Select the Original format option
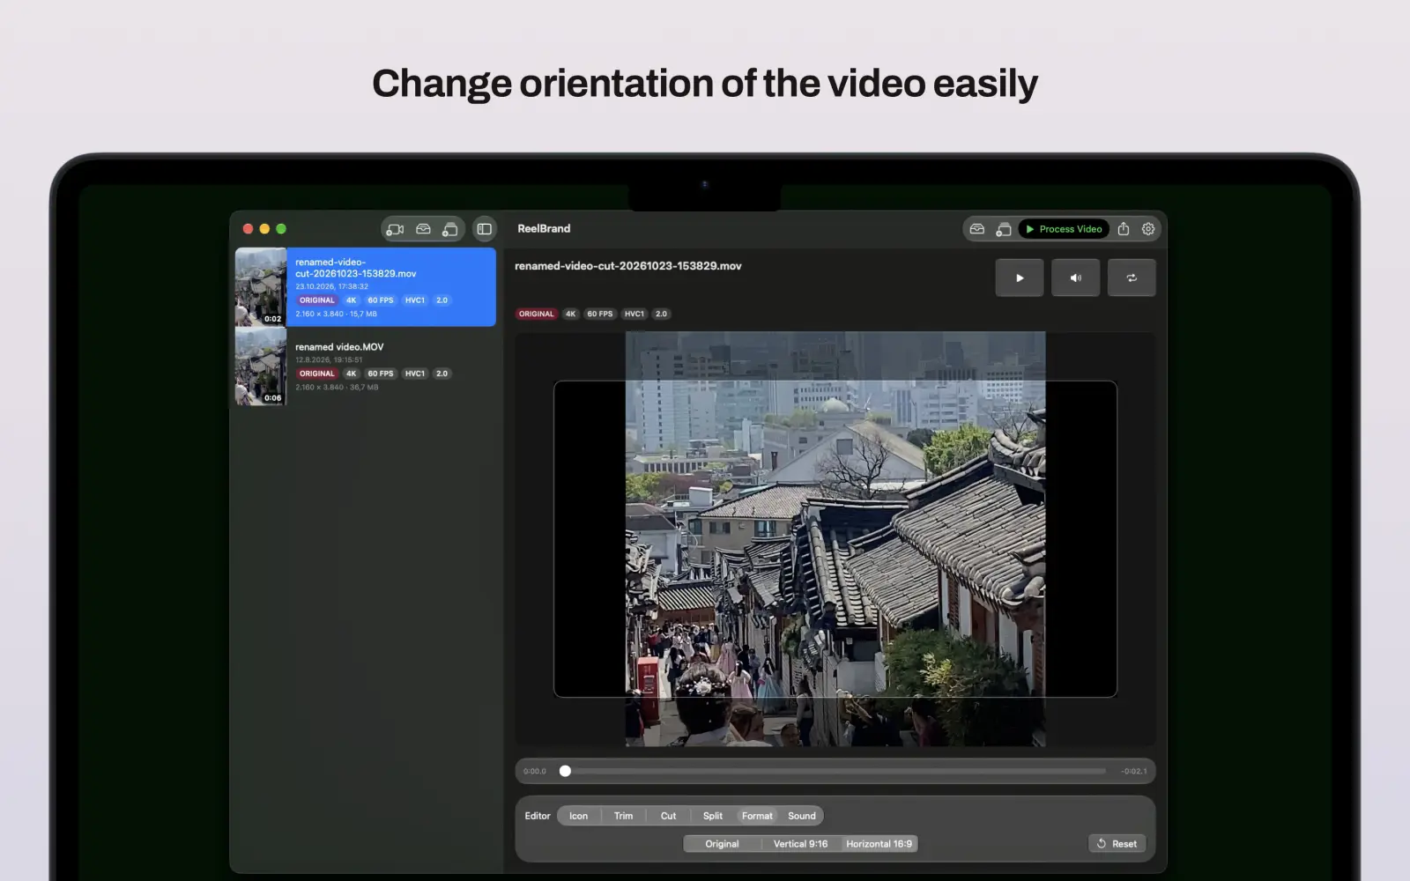Image resolution: width=1410 pixels, height=881 pixels. coord(722,844)
